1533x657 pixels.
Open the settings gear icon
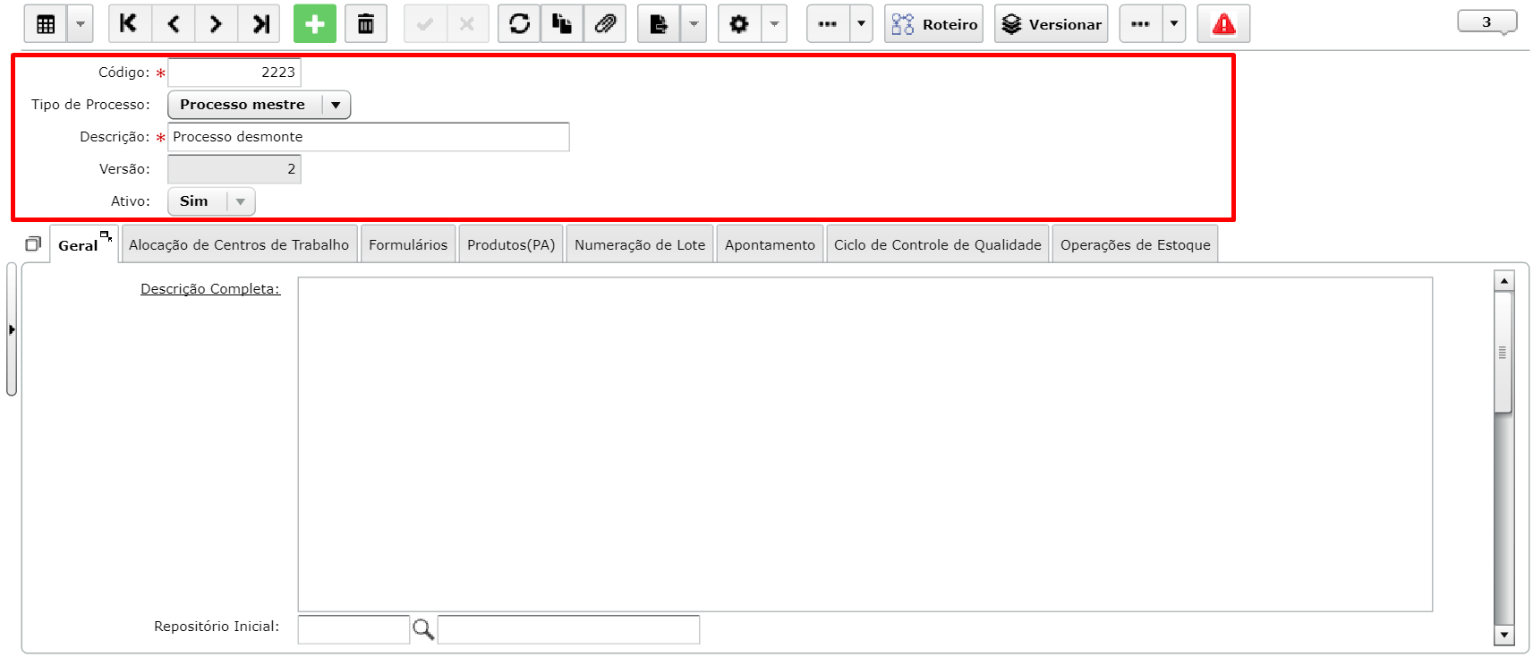(x=739, y=24)
